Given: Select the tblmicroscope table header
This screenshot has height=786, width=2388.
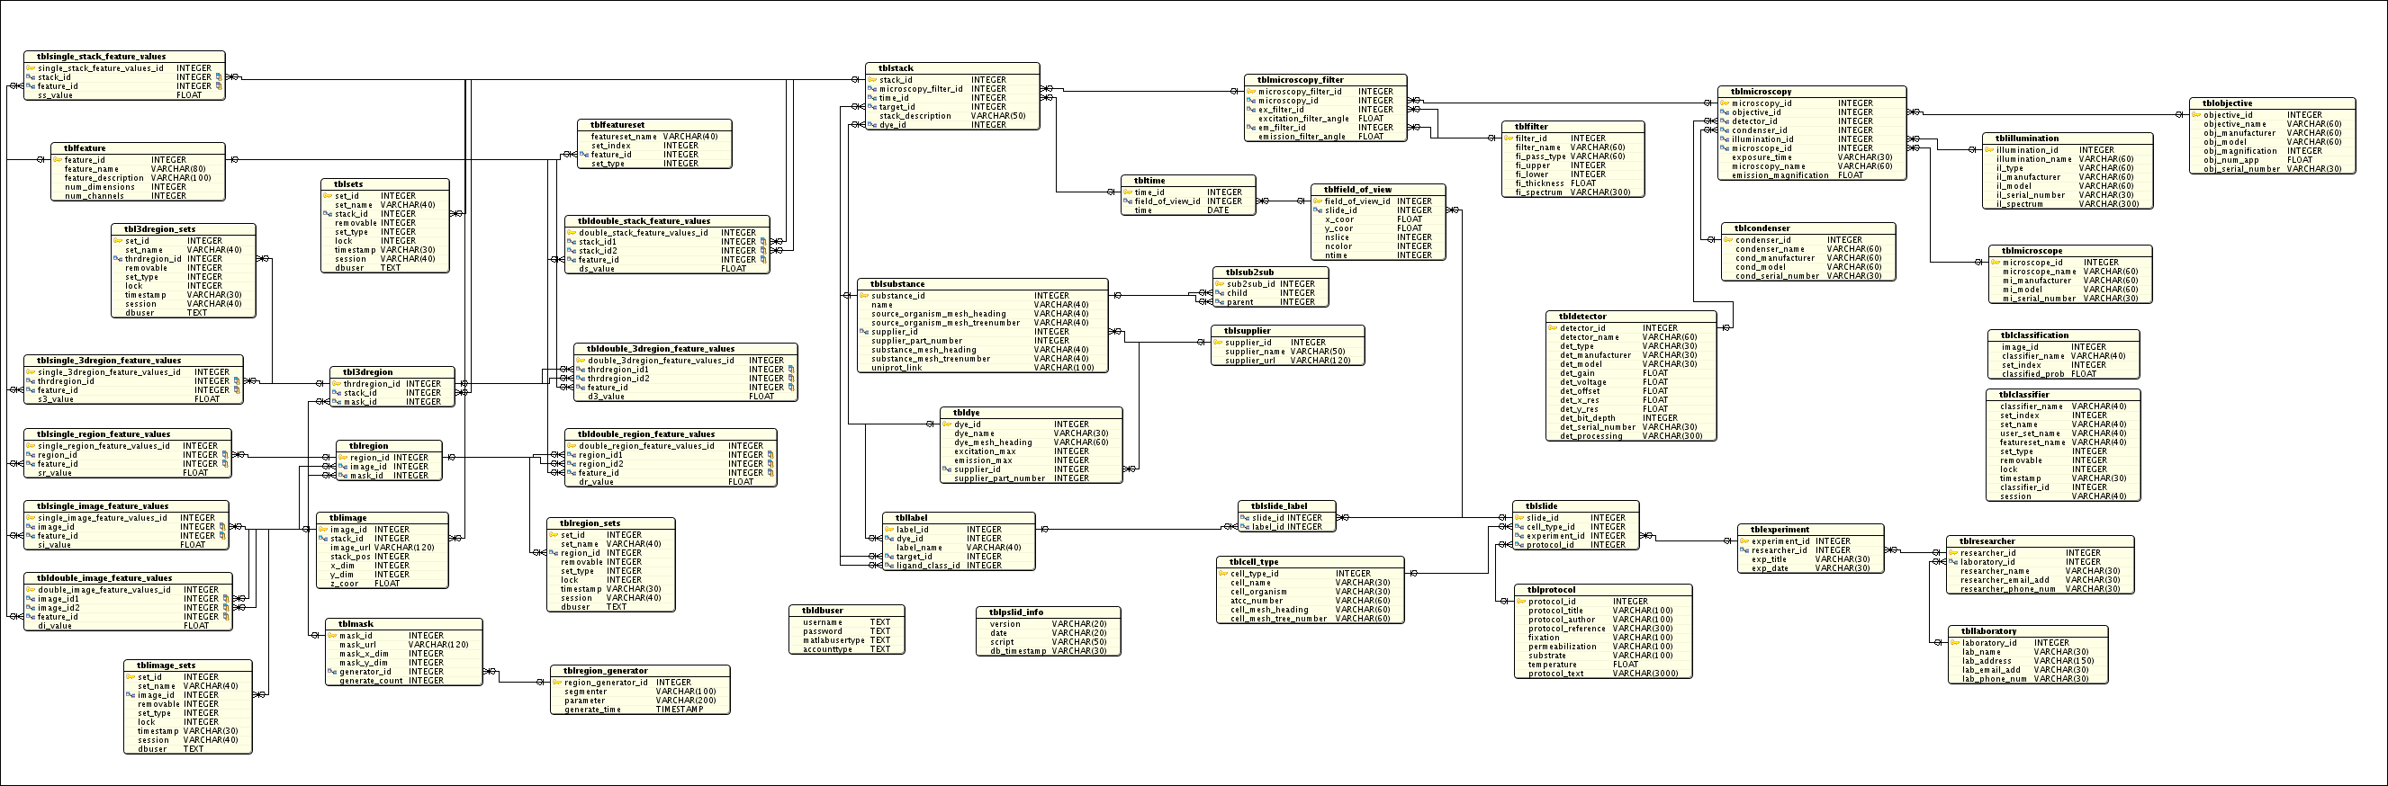Looking at the screenshot, I should tap(2070, 251).
